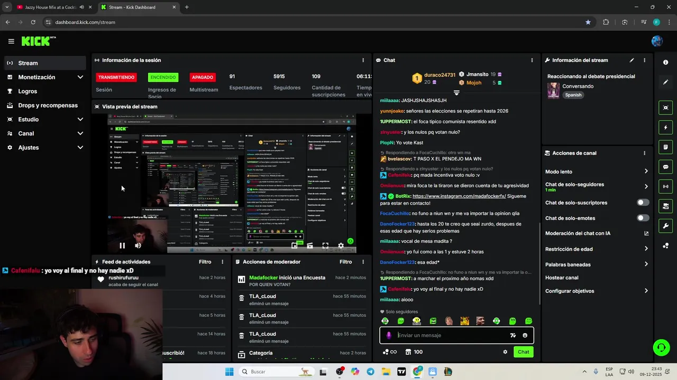Click the ENCENDIDO ingresos badge

coord(163,77)
